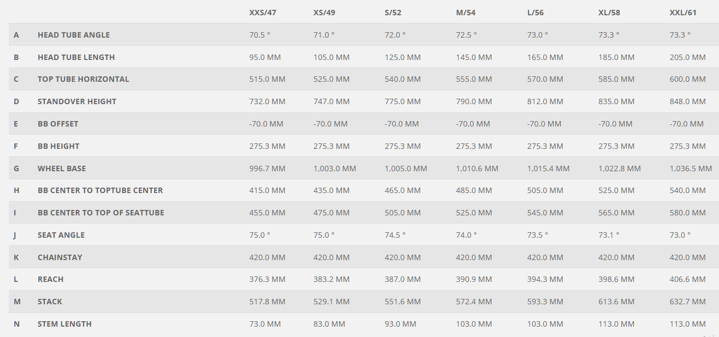719x337 pixels.
Task: Click the REACH row label
Action: (x=51, y=279)
